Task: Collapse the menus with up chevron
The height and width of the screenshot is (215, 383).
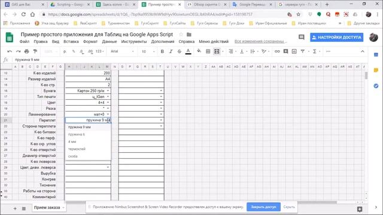Action: (x=363, y=51)
